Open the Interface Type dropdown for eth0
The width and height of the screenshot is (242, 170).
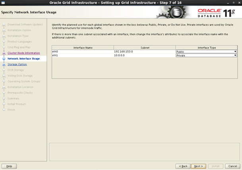(x=206, y=52)
